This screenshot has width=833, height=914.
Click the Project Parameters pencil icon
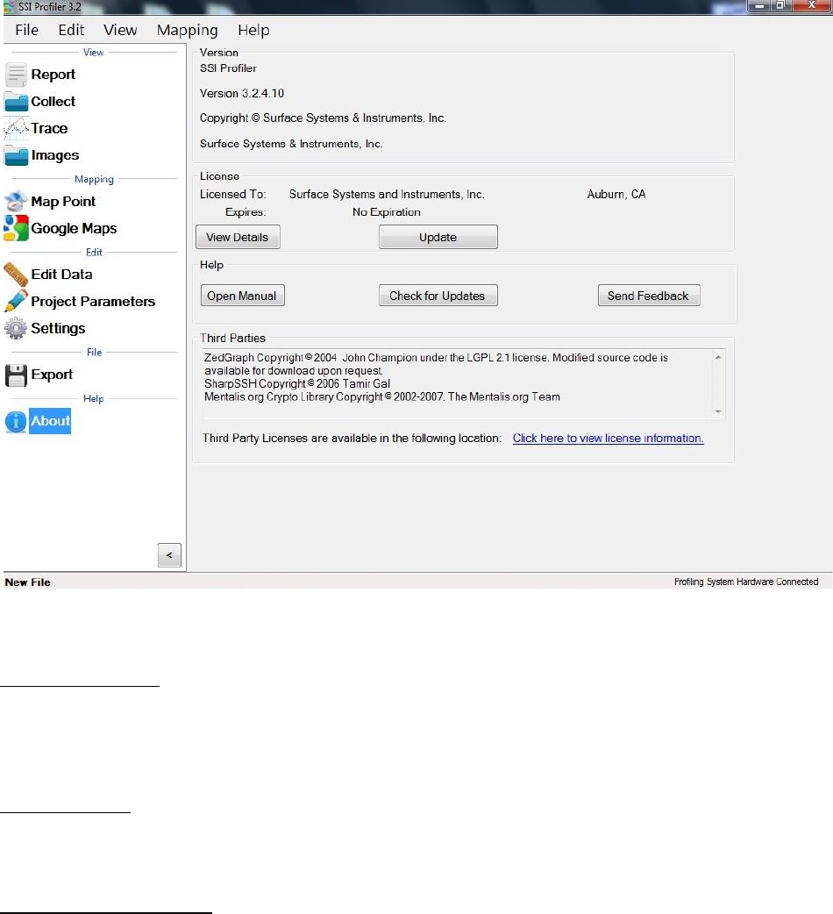(16, 301)
